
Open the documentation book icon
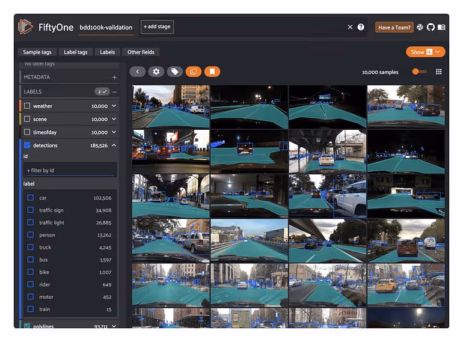click(x=441, y=27)
